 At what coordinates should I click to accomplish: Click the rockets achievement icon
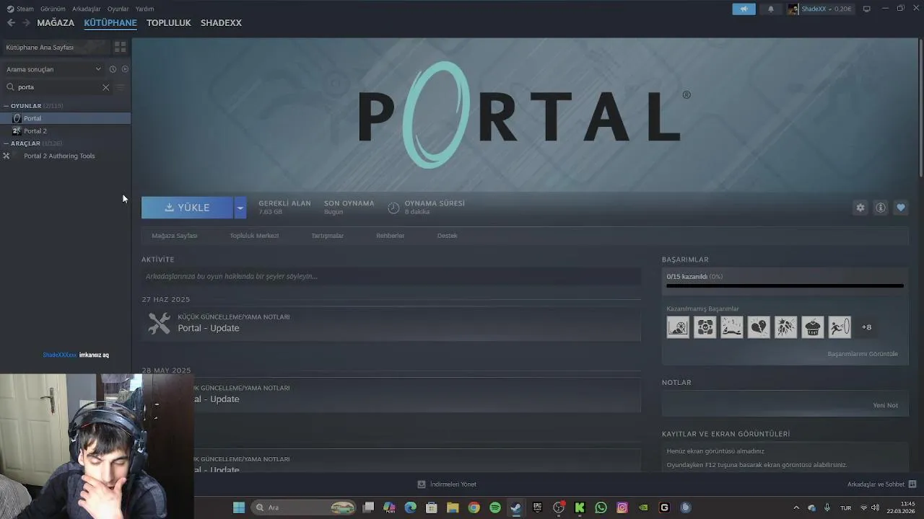785,327
